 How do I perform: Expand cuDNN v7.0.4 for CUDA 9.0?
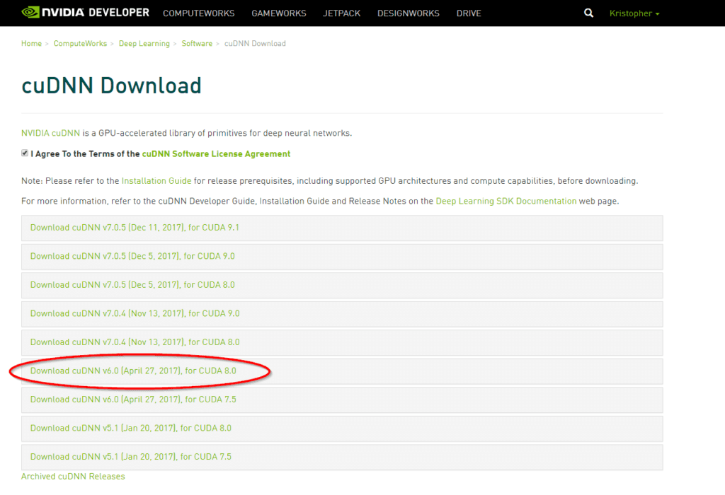[x=342, y=313]
